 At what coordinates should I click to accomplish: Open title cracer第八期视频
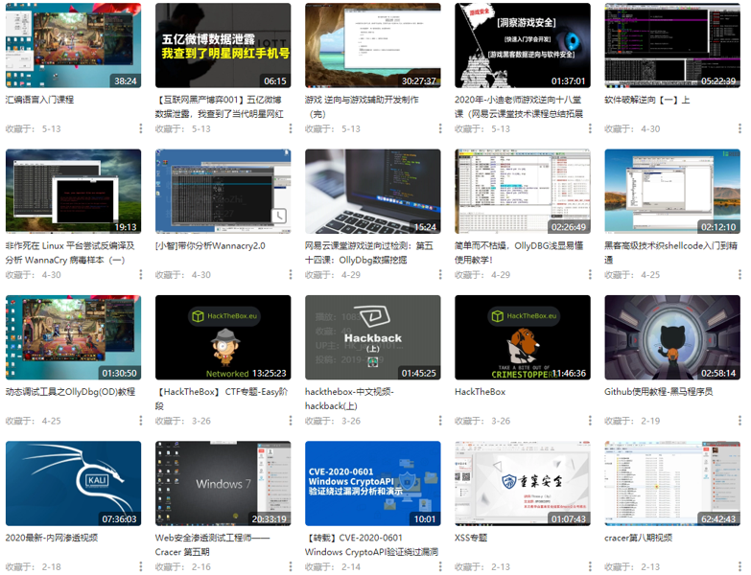click(x=639, y=538)
